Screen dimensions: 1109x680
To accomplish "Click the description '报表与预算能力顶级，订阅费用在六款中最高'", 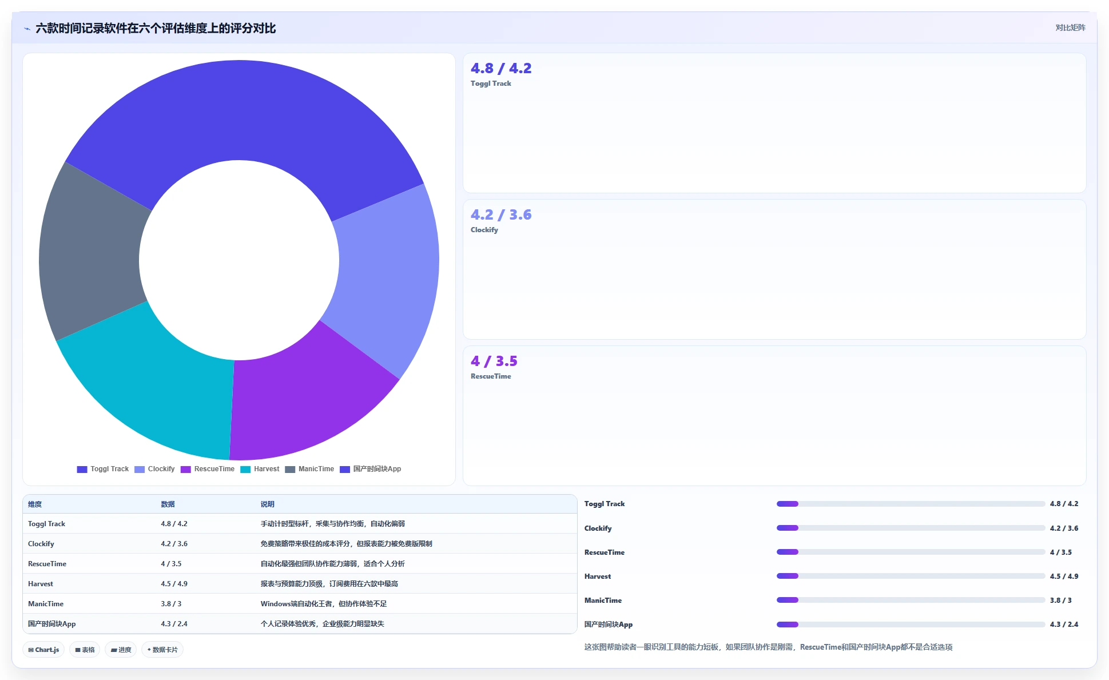I will [329, 584].
